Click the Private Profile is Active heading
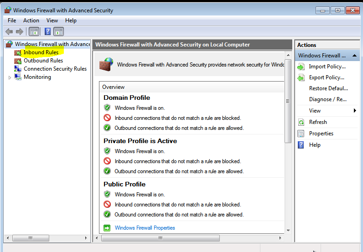Screen dimensions: 363x252 (x=140, y=141)
